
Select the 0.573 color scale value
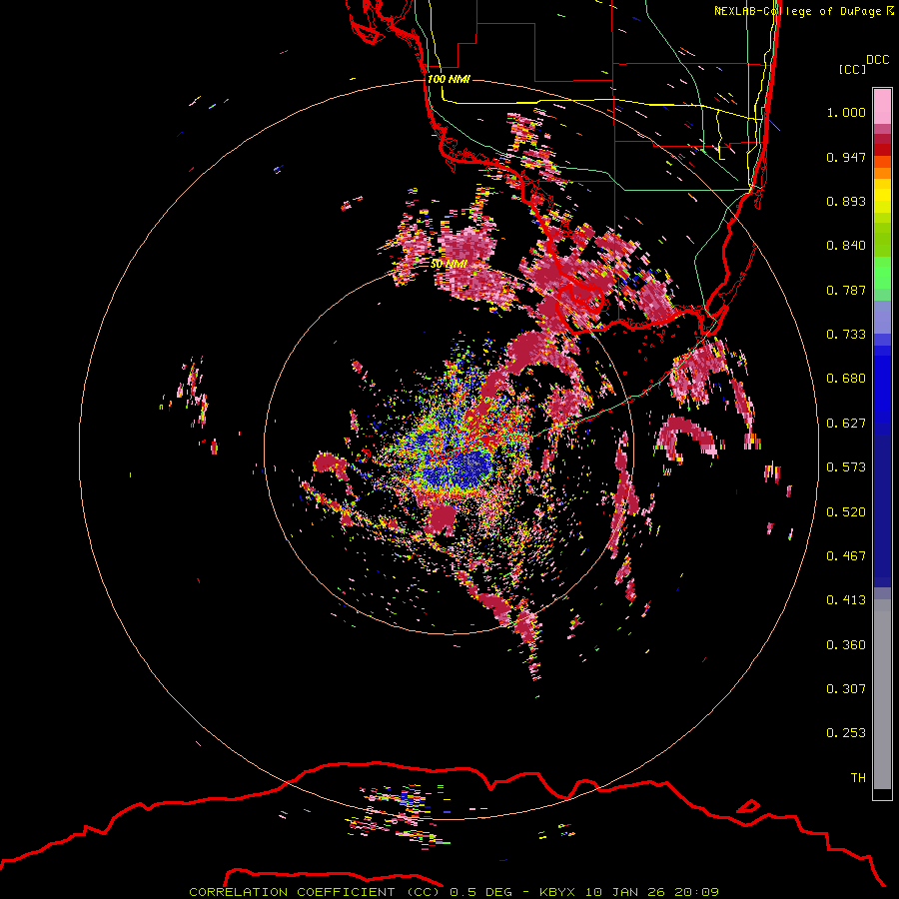point(846,467)
